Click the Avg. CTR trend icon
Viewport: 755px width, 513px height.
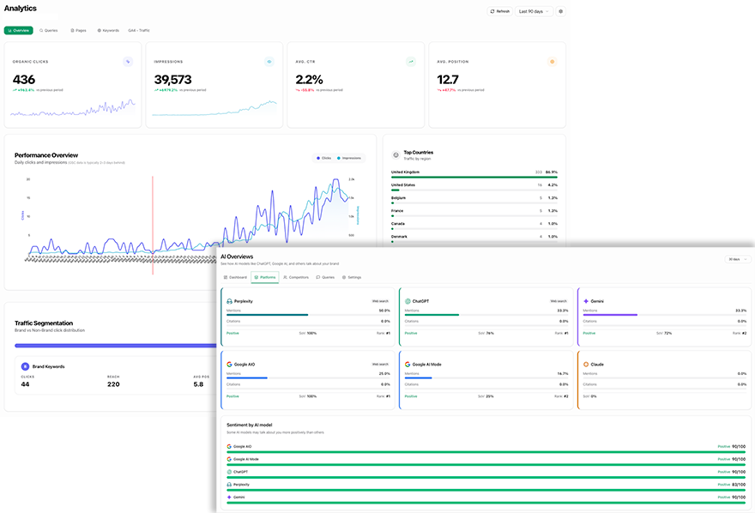click(411, 62)
